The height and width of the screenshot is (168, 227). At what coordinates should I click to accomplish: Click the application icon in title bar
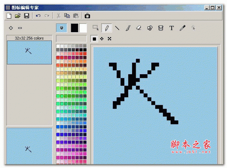pos(8,8)
